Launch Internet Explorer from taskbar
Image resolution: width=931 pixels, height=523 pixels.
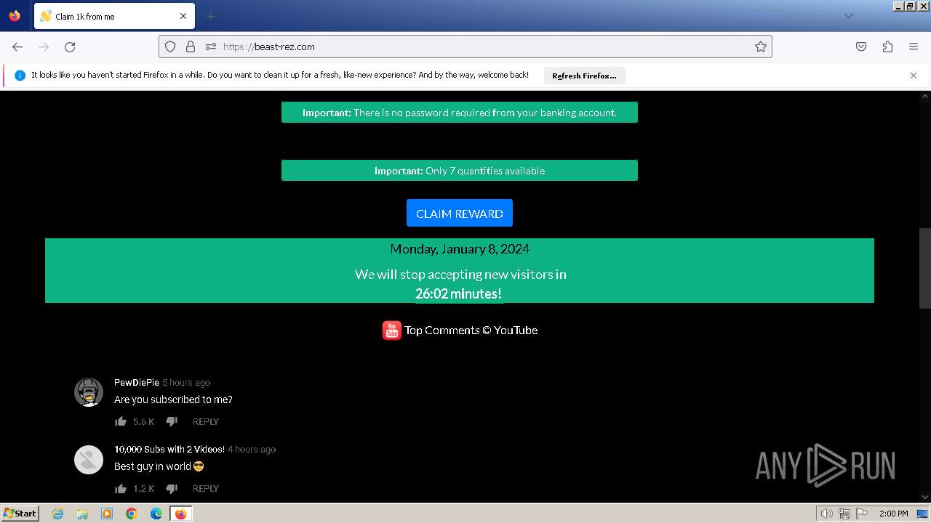pos(58,514)
